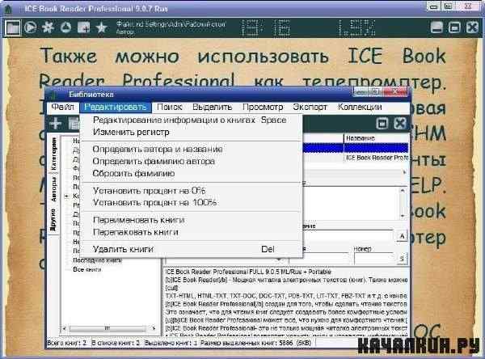Choose Определить фамилию автора
The image size is (485, 359).
(191, 161)
